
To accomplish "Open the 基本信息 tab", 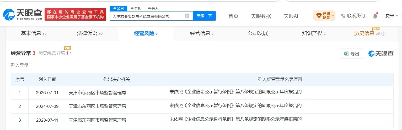I will click(x=34, y=33).
